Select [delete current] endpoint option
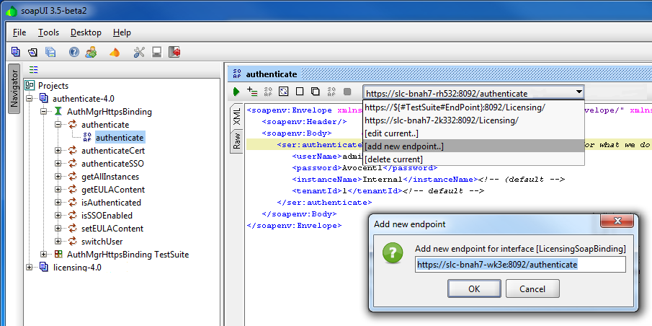 pyautogui.click(x=473, y=159)
